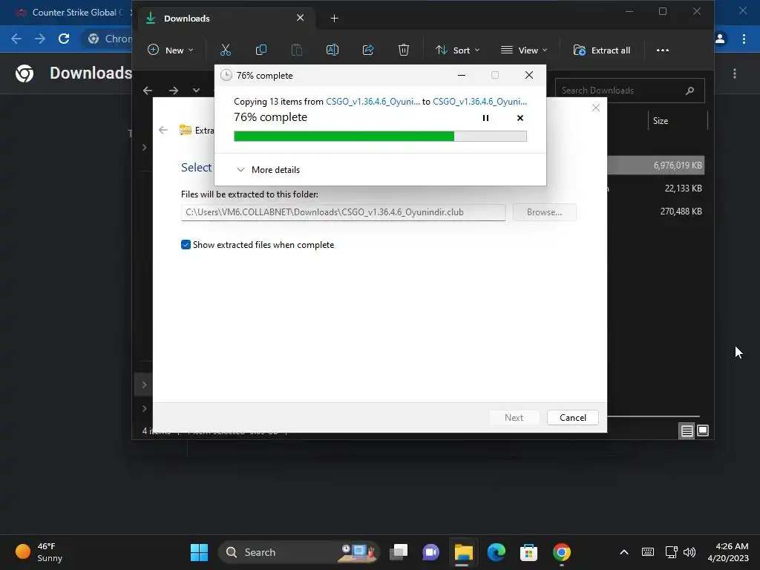Open Microsoft Store from the taskbar
The width and height of the screenshot is (760, 570).
528,552
